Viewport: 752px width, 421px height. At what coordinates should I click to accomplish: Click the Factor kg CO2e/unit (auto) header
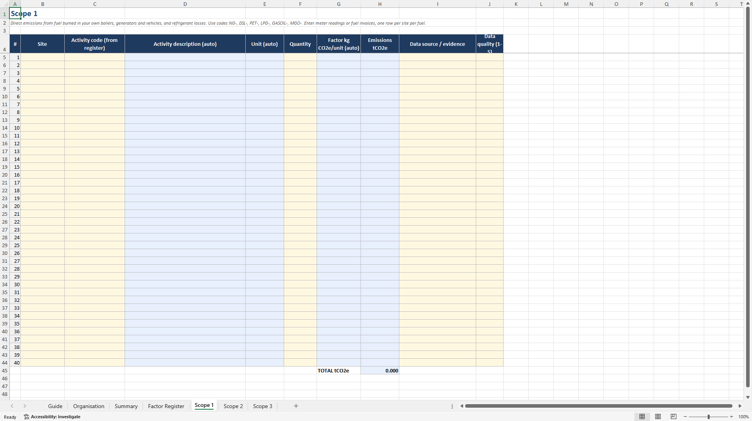coord(339,44)
